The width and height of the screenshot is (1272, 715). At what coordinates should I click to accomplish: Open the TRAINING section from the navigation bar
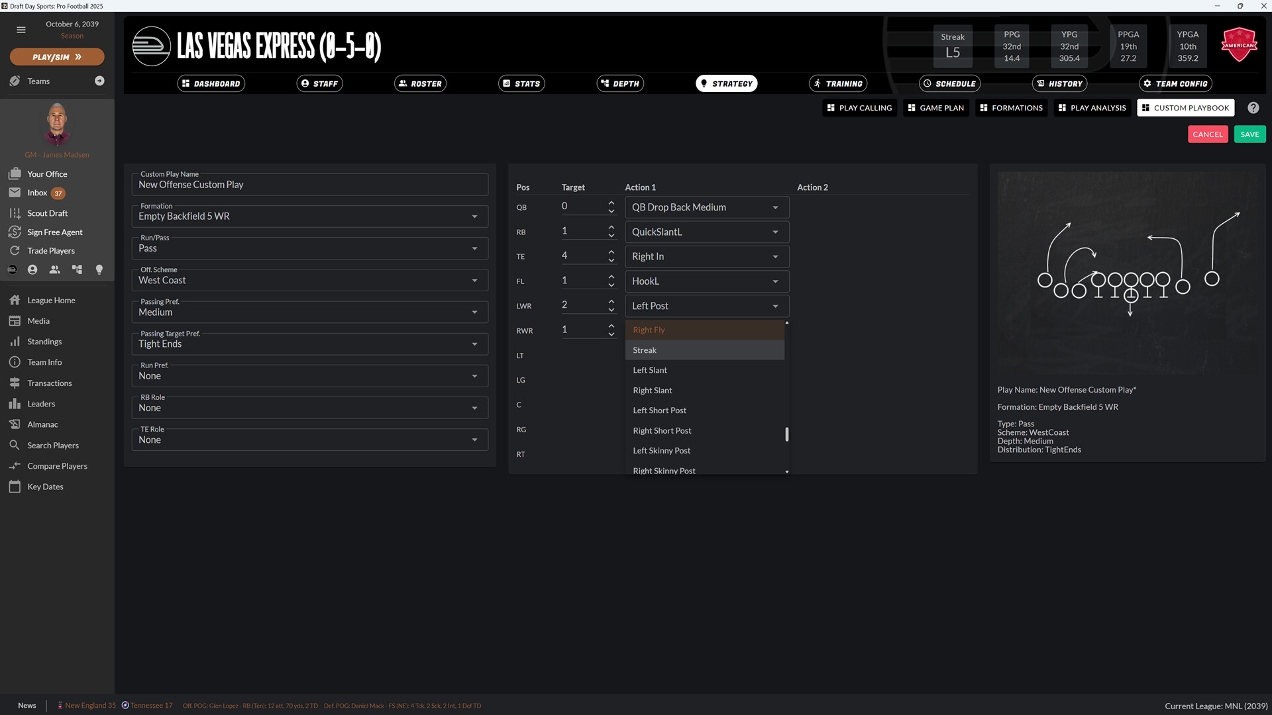click(838, 83)
